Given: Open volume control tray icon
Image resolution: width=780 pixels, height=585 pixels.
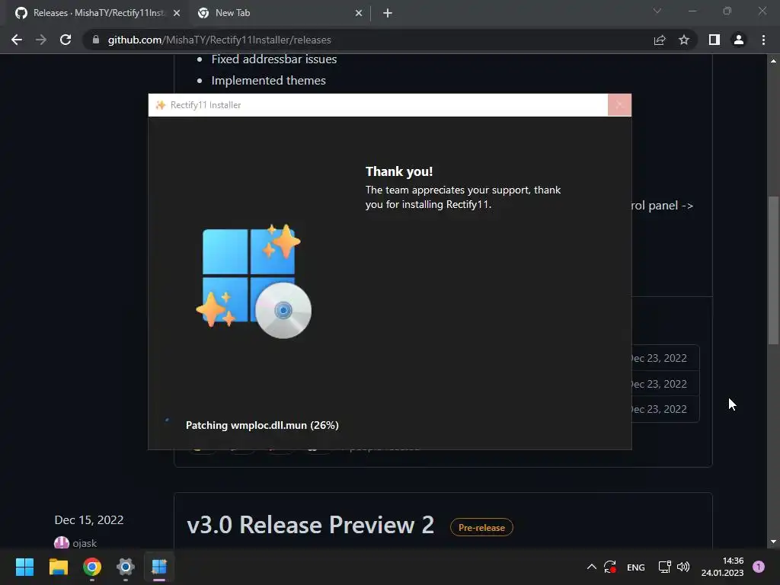Looking at the screenshot, I should (x=683, y=567).
